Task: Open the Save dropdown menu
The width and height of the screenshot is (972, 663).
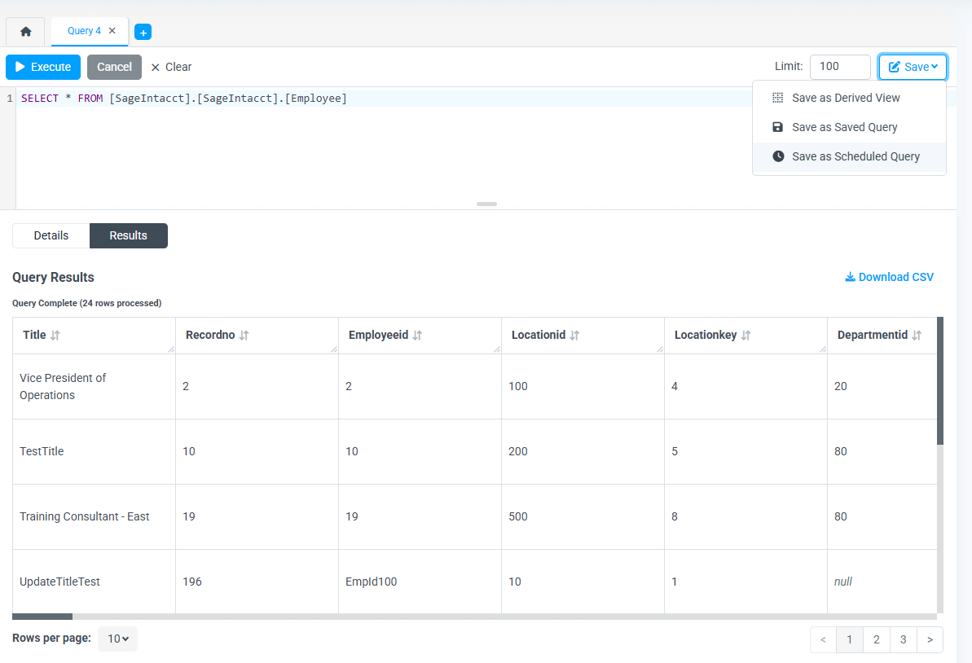Action: point(913,67)
